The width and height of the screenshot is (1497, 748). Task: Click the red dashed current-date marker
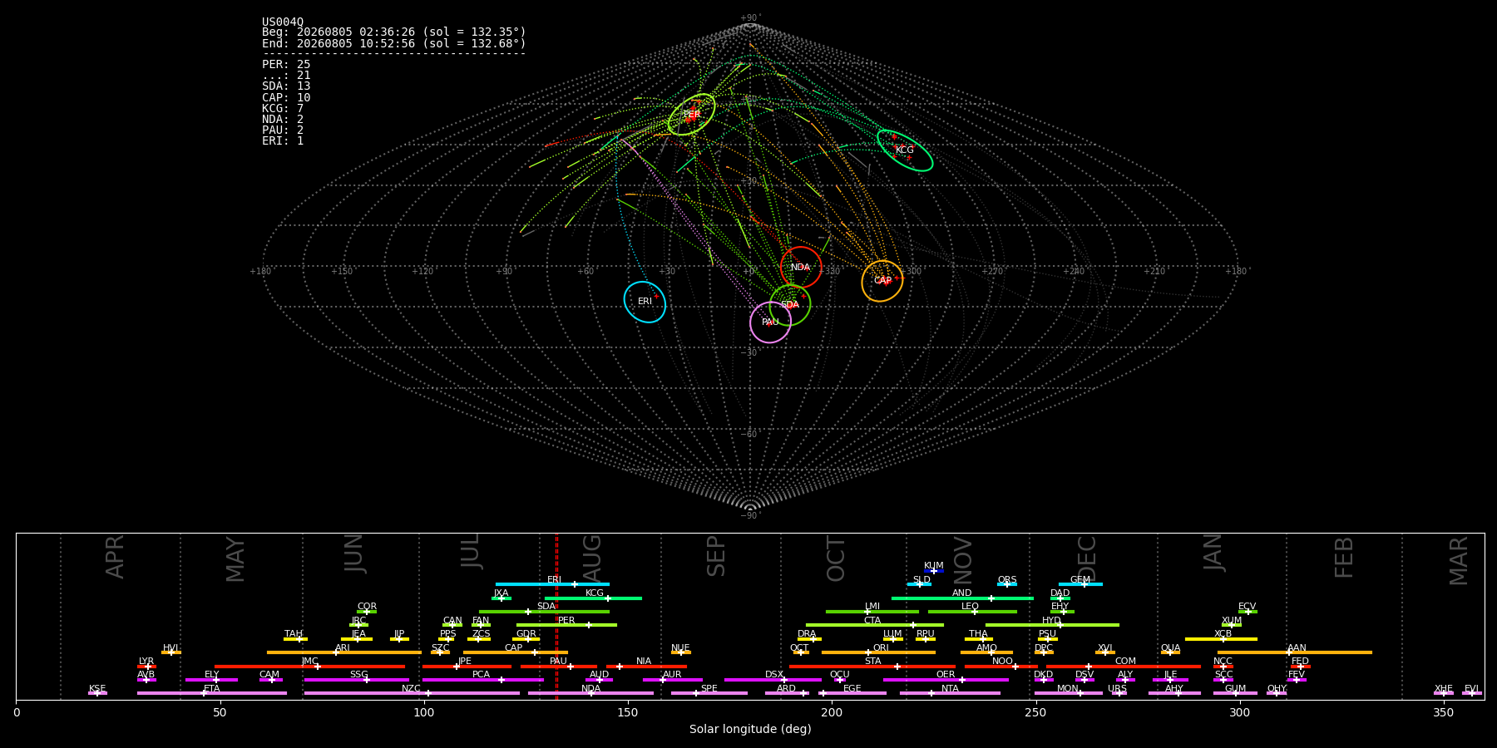pyautogui.click(x=556, y=616)
